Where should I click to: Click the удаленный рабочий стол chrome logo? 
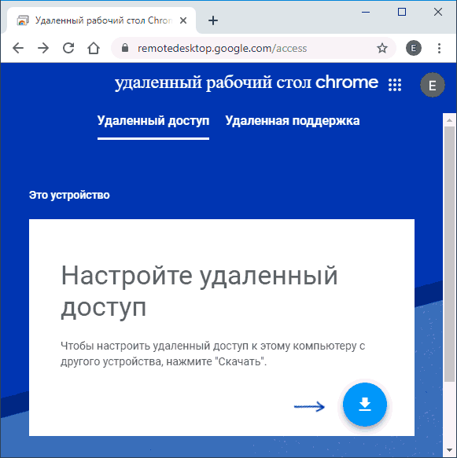tap(246, 82)
